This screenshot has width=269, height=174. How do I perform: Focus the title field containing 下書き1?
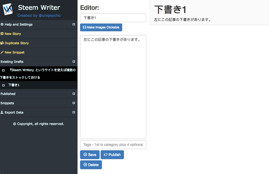click(113, 18)
